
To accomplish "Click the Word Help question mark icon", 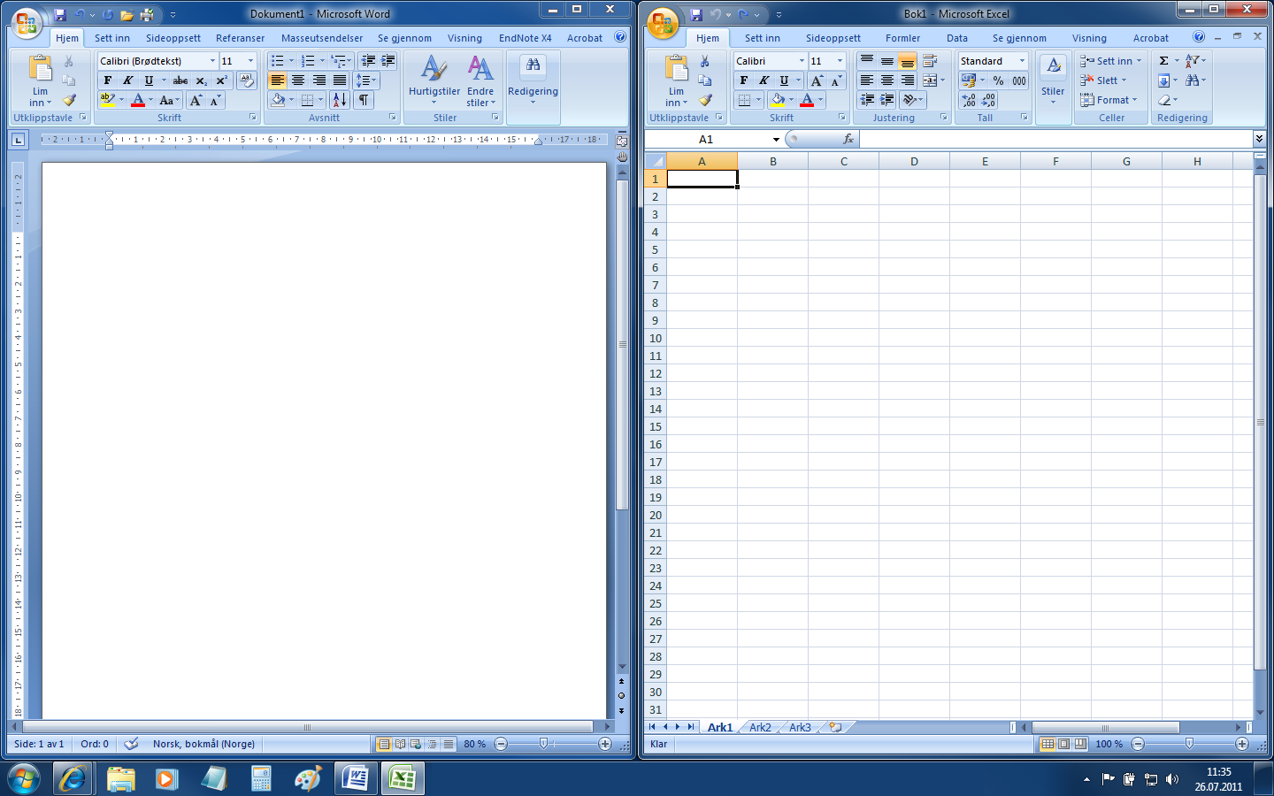I will [620, 37].
